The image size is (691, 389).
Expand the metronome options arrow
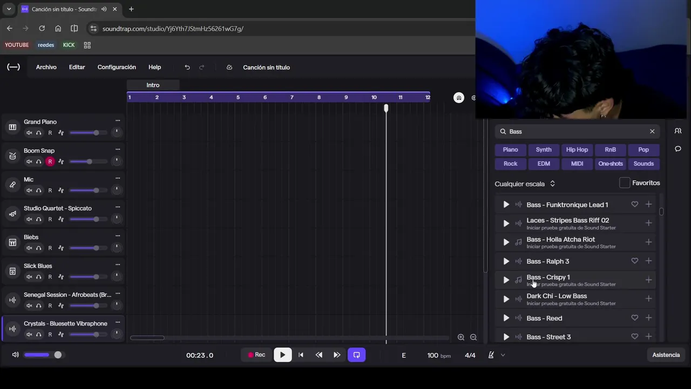[x=503, y=355]
